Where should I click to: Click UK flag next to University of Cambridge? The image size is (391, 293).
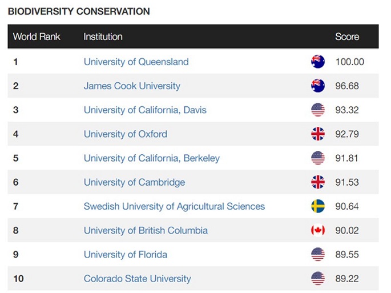tap(318, 182)
